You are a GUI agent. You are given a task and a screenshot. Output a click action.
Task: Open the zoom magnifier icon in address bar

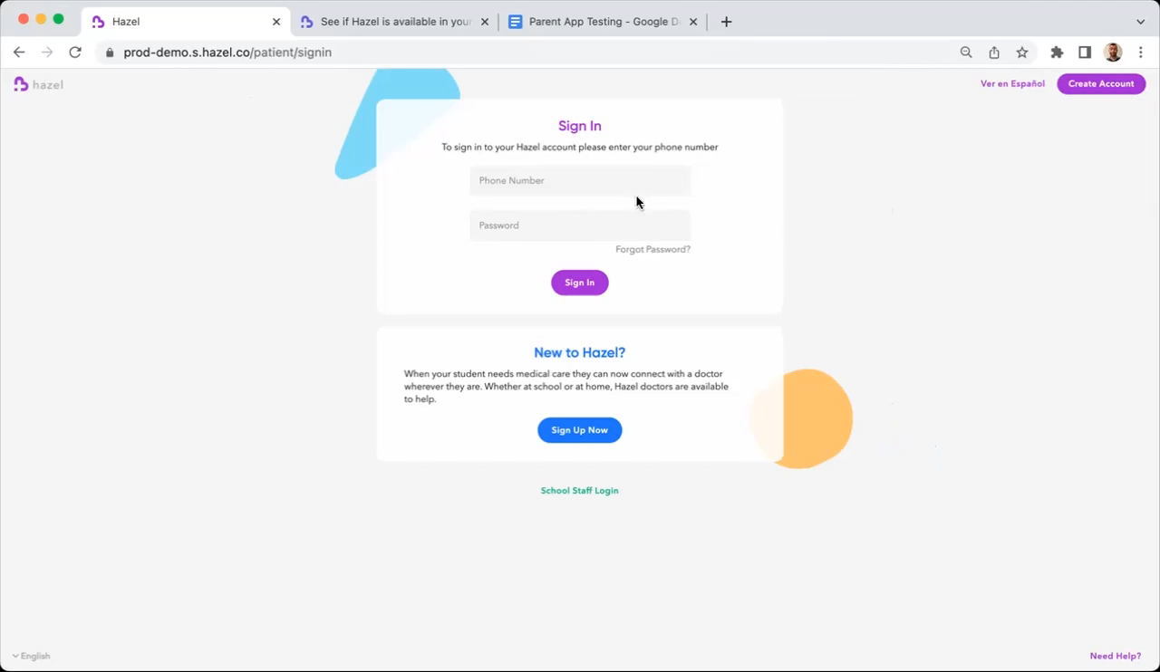point(966,53)
